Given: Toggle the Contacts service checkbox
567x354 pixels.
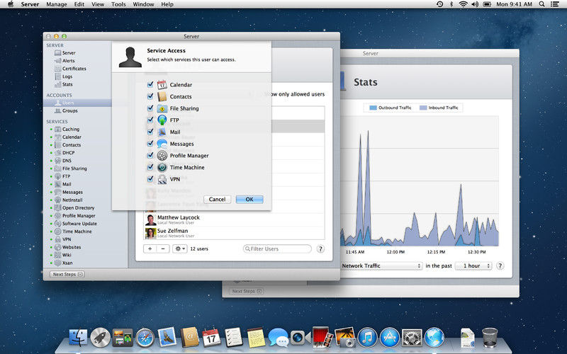Looking at the screenshot, I should pyautogui.click(x=150, y=96).
